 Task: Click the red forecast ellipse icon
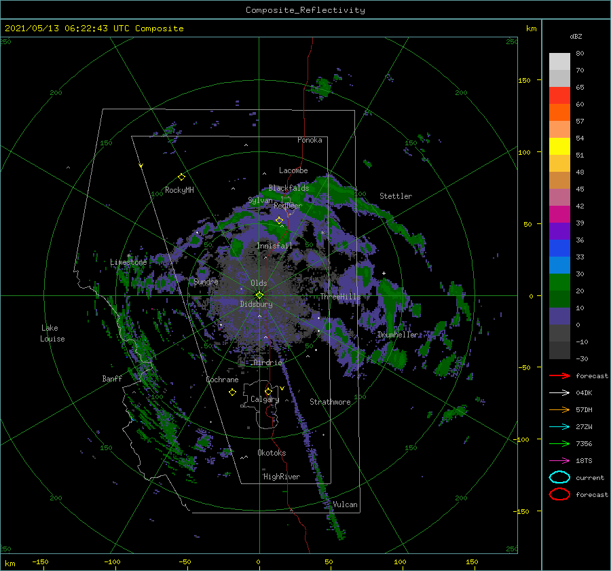pyautogui.click(x=559, y=494)
